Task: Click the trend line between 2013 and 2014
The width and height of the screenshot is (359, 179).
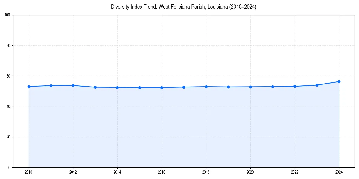Action: tap(106, 87)
